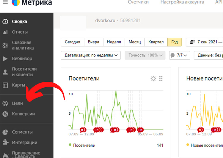
Task: Open Настройка аккаунта in top navigation
Action: pos(182,2)
